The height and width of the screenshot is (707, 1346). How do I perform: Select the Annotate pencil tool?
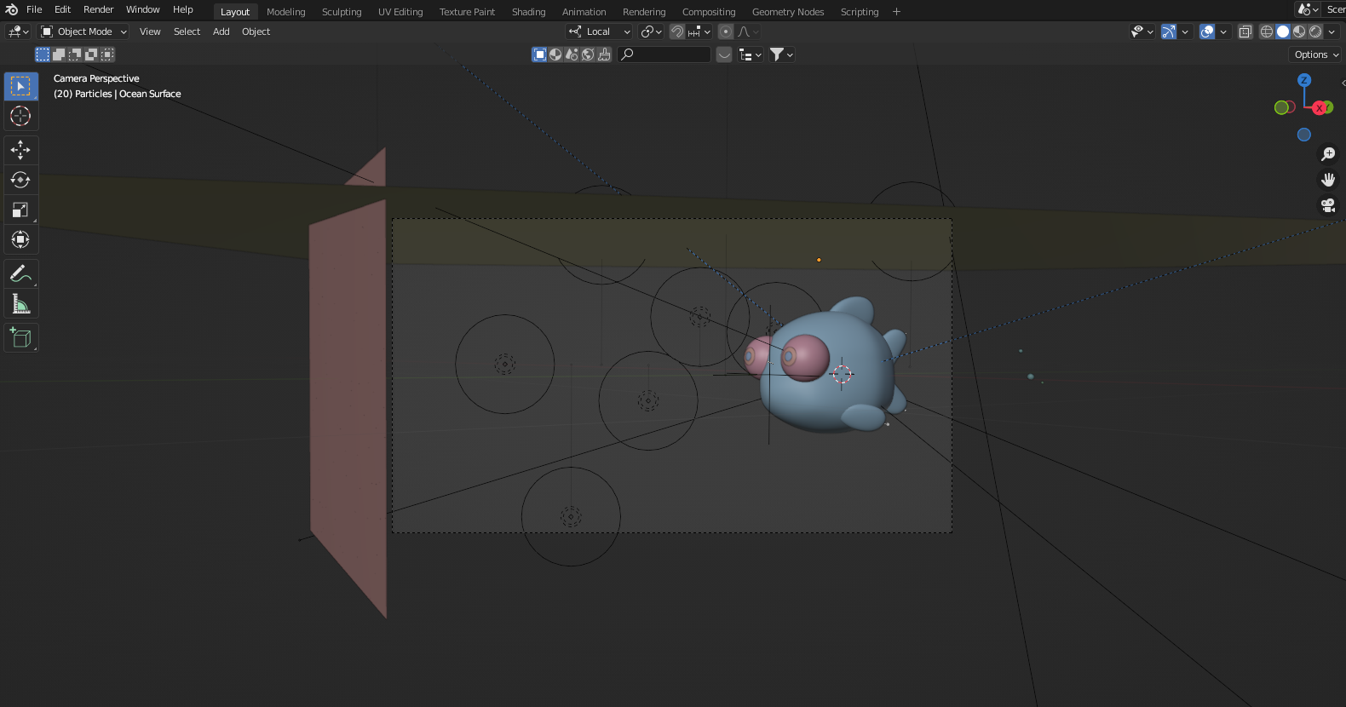pyautogui.click(x=20, y=273)
